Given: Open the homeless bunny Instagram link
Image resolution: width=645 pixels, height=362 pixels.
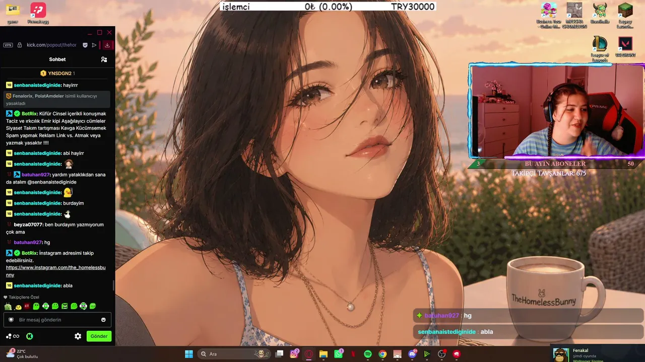Looking at the screenshot, I should pyautogui.click(x=56, y=271).
